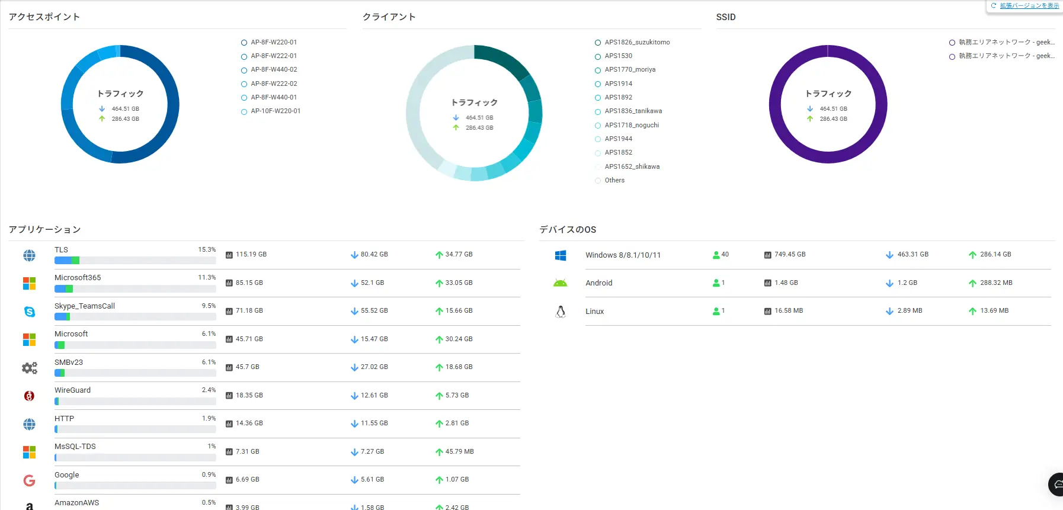Toggle APS1530 legend marker
This screenshot has width=1063, height=510.
(x=598, y=56)
